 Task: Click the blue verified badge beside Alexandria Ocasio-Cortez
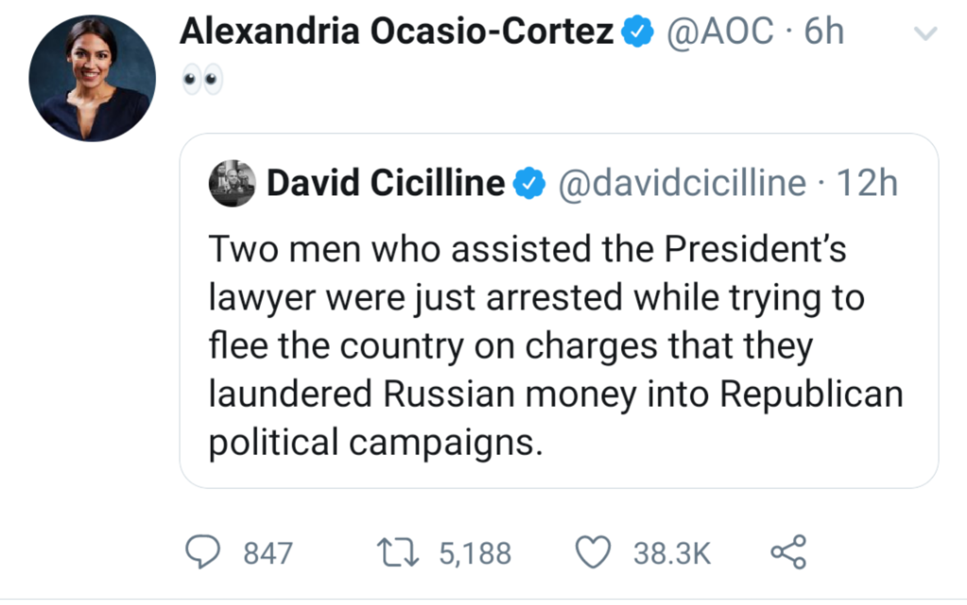637,32
